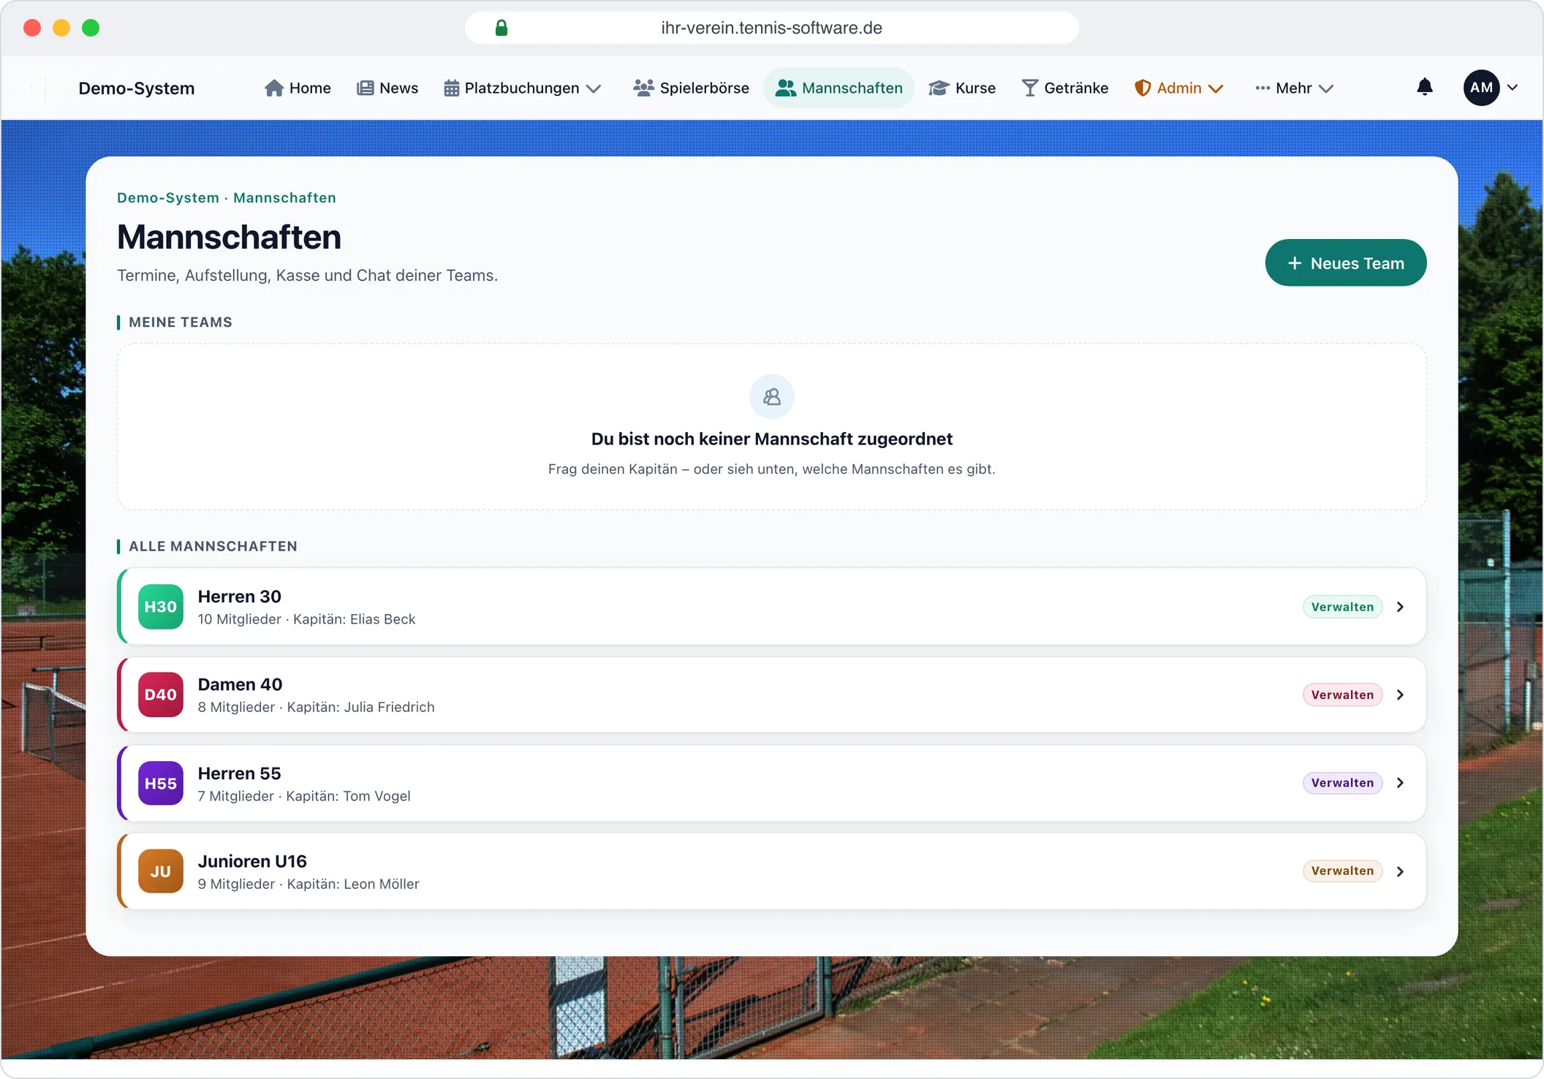This screenshot has height=1079, width=1544.
Task: Click the AM user avatar
Action: 1482,88
